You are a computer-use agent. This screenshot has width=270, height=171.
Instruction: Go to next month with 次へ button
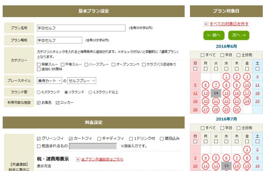pos(238,35)
